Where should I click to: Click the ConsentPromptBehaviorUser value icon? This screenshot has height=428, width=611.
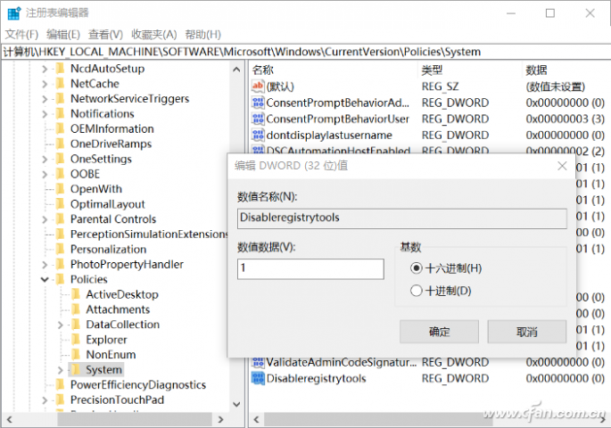(259, 119)
